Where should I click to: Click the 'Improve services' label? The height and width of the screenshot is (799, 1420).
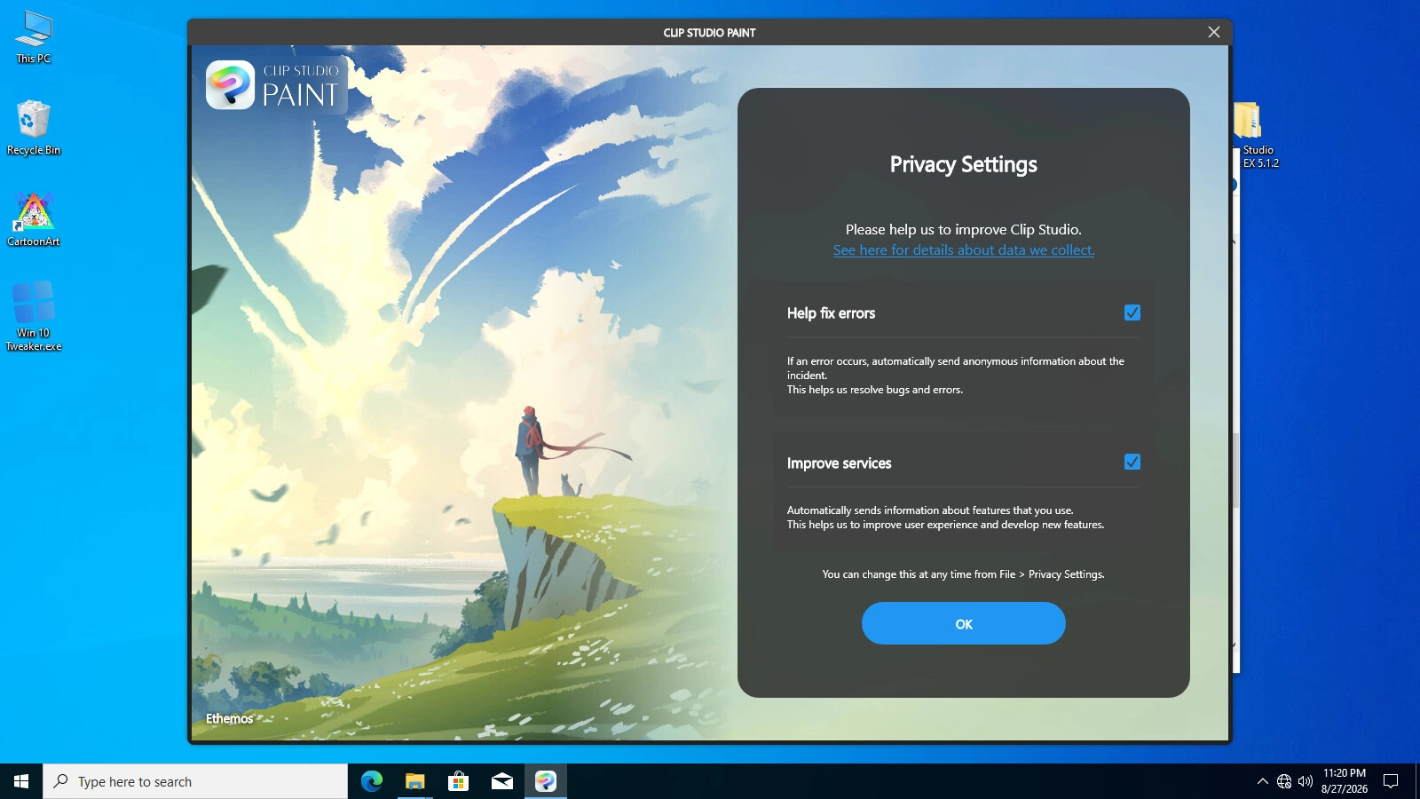coord(839,463)
